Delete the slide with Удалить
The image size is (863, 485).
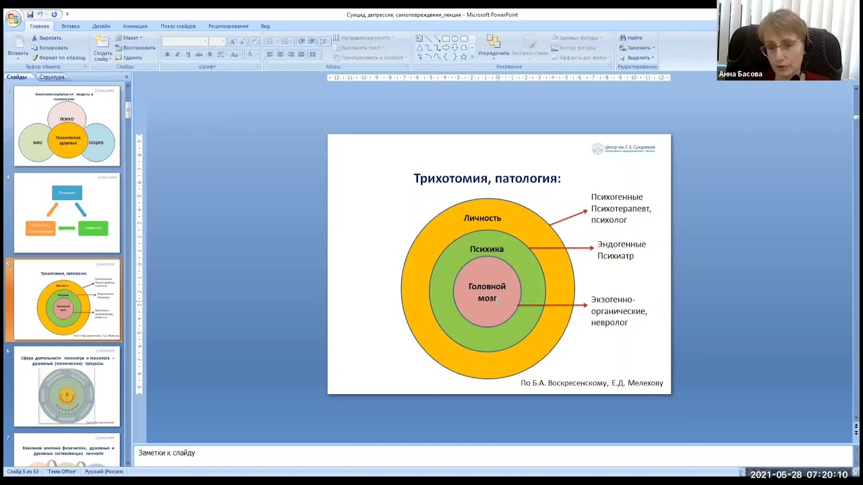tap(129, 57)
